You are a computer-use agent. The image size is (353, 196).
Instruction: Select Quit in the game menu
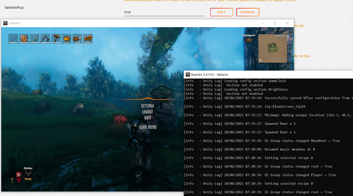(x=148, y=118)
